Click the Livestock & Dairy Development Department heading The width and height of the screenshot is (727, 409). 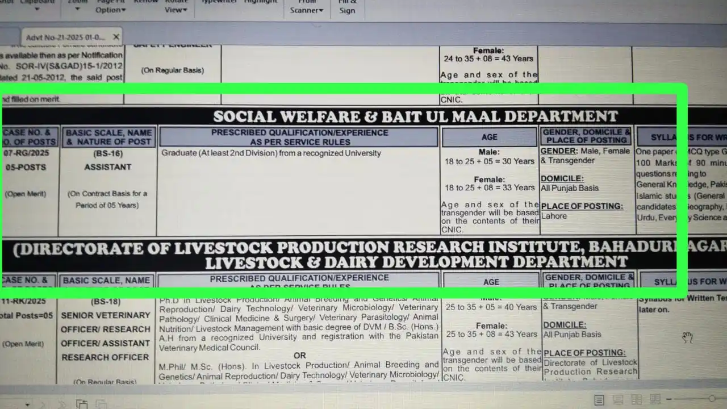pos(416,262)
